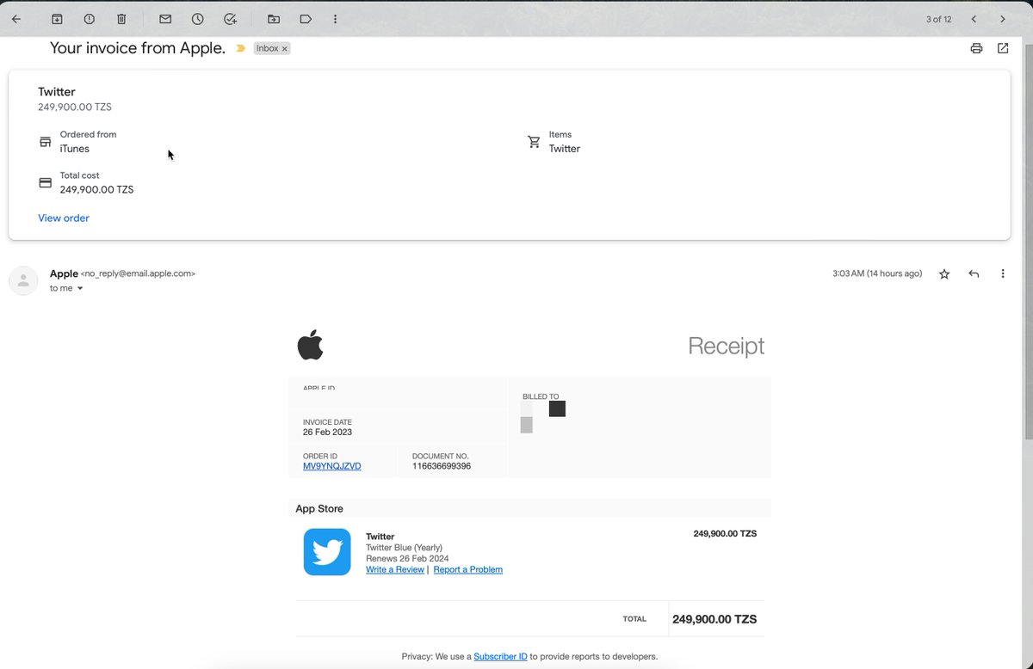The width and height of the screenshot is (1033, 669).
Task: Click the invoice date '26 Feb 2023'
Action: 327,432
